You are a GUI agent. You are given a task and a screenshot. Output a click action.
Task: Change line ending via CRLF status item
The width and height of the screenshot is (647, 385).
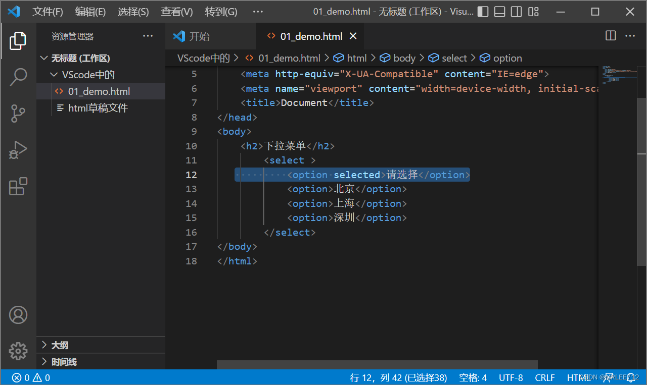(545, 377)
